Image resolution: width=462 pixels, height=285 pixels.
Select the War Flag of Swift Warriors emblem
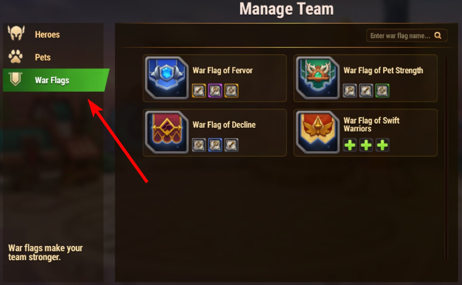317,132
